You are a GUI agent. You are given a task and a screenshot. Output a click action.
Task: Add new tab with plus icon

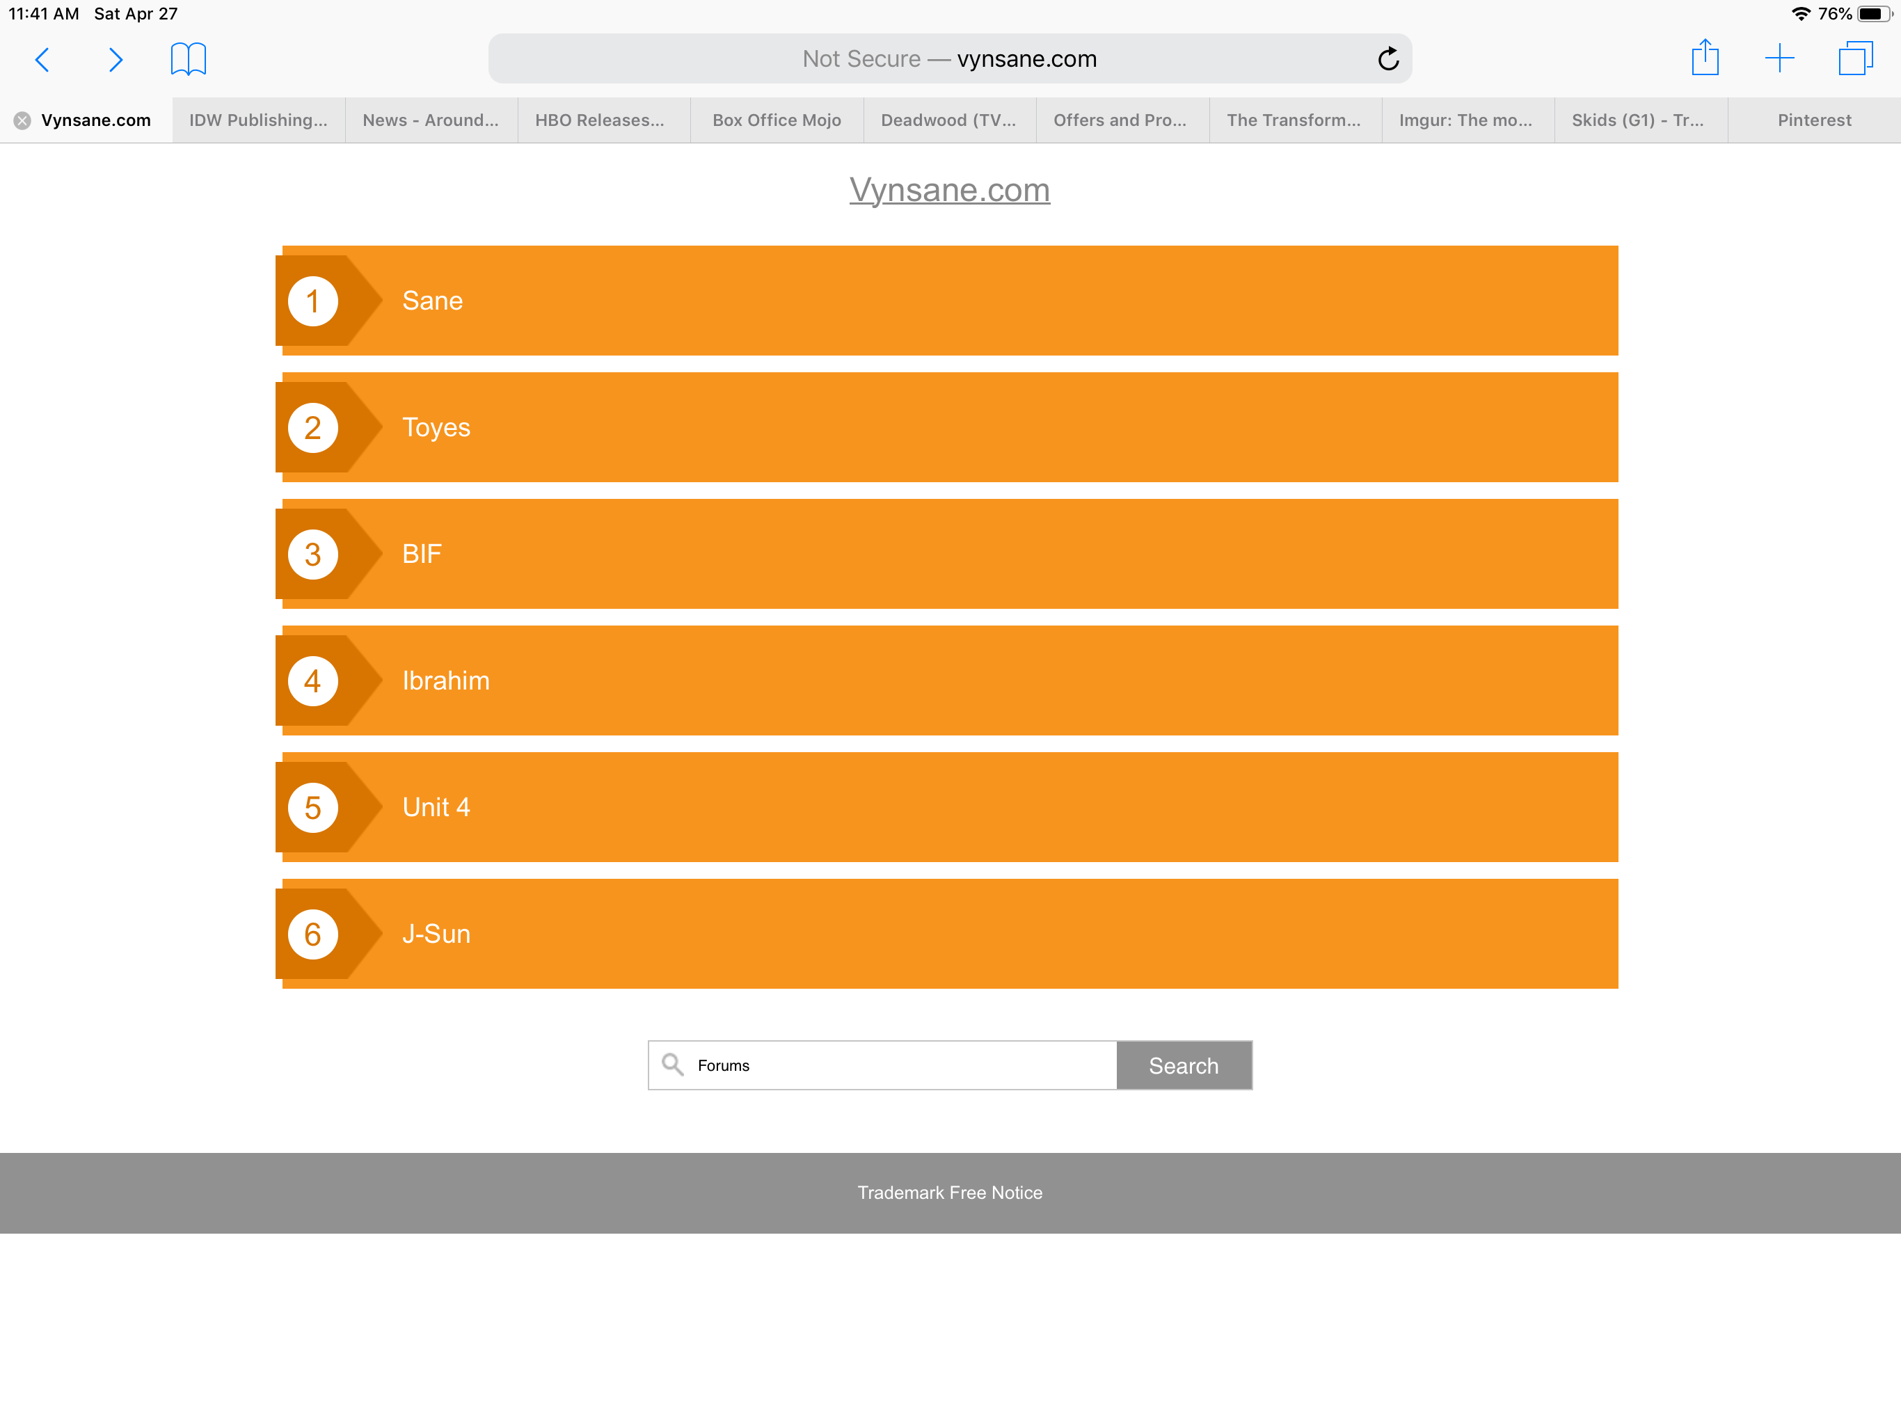click(1779, 58)
